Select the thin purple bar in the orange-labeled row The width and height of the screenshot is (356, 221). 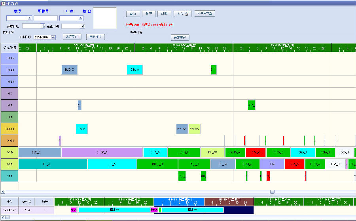click(x=60, y=141)
